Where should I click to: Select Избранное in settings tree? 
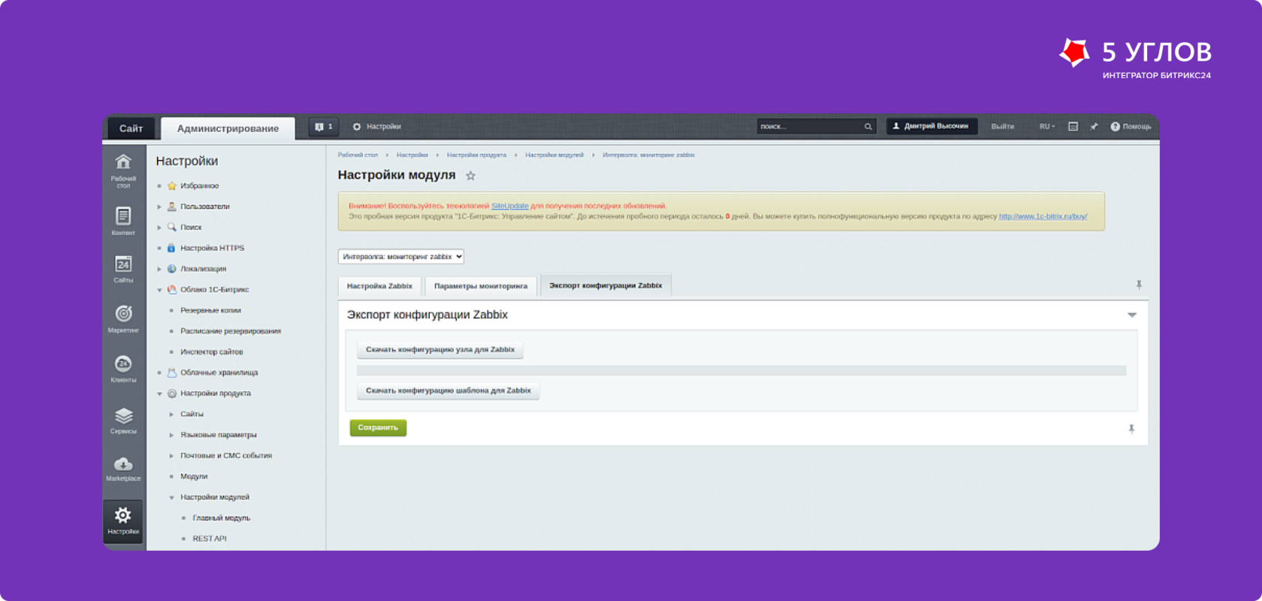[x=199, y=186]
